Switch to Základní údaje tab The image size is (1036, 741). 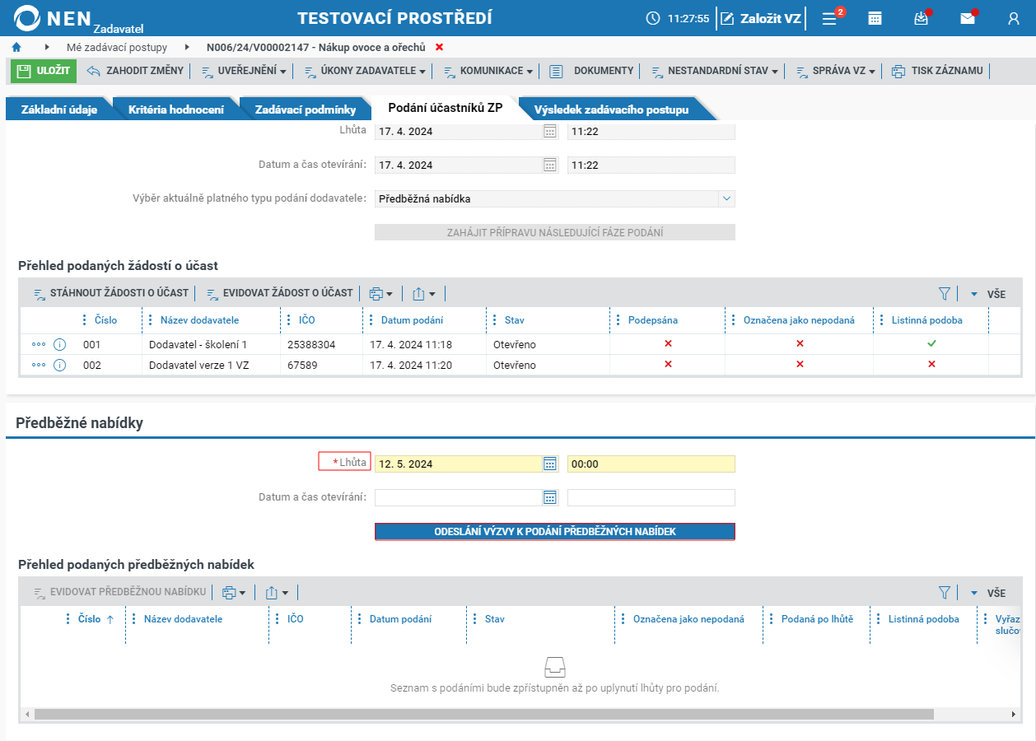point(58,109)
